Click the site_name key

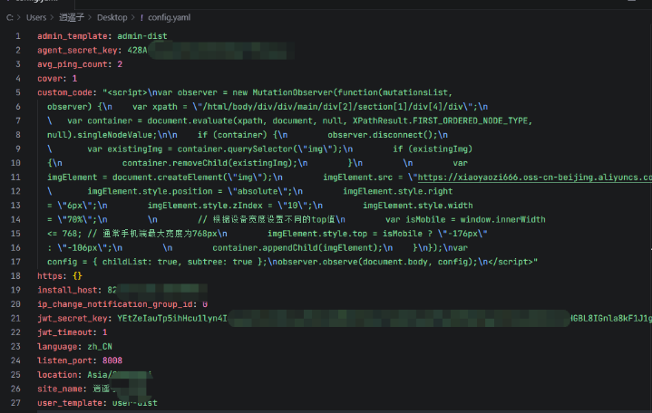[x=60, y=389]
